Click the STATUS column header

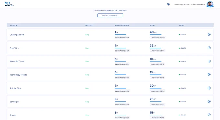(181, 25)
